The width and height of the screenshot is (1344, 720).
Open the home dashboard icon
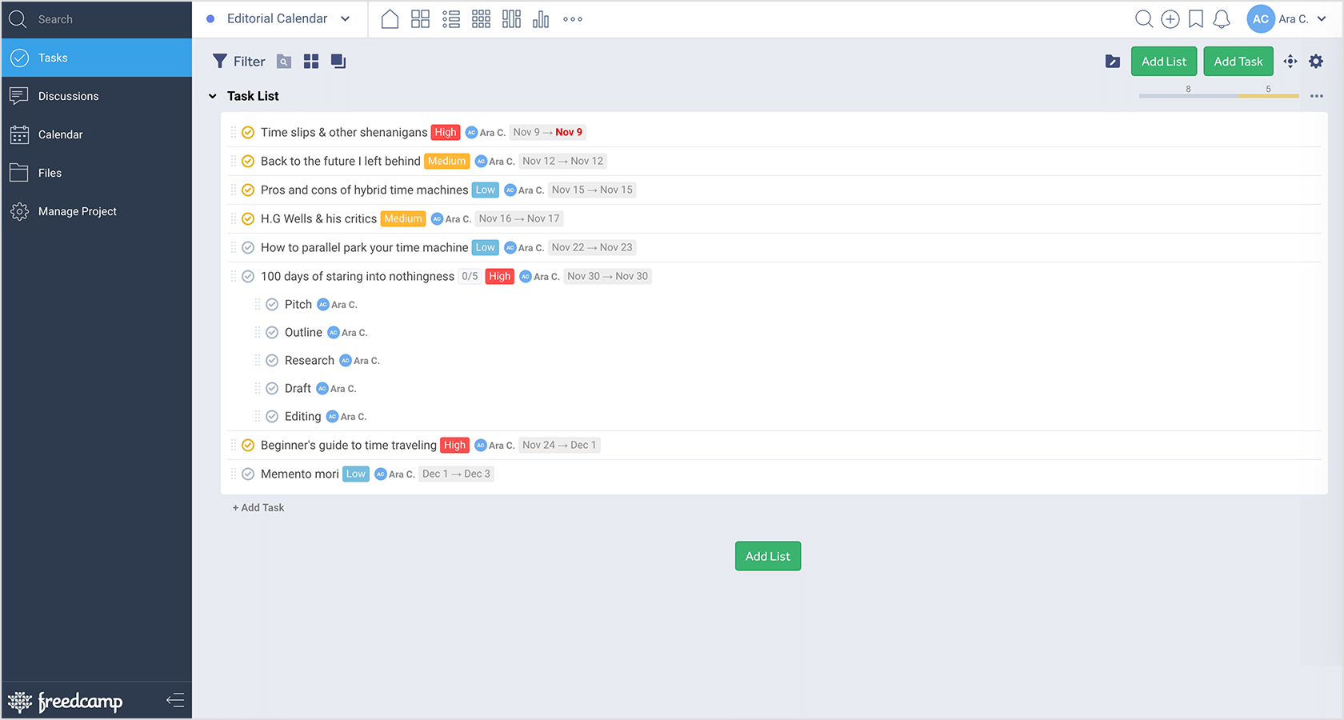point(390,19)
